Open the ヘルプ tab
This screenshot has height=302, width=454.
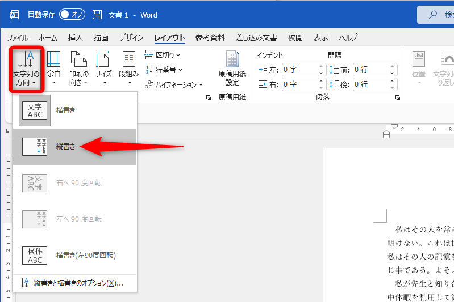(348, 37)
